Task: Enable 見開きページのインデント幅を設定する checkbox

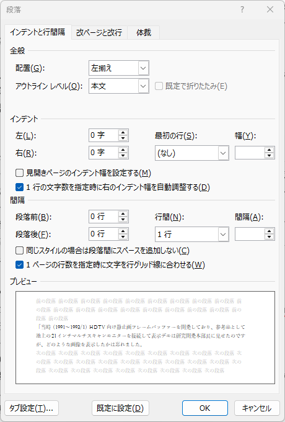Action: point(19,173)
